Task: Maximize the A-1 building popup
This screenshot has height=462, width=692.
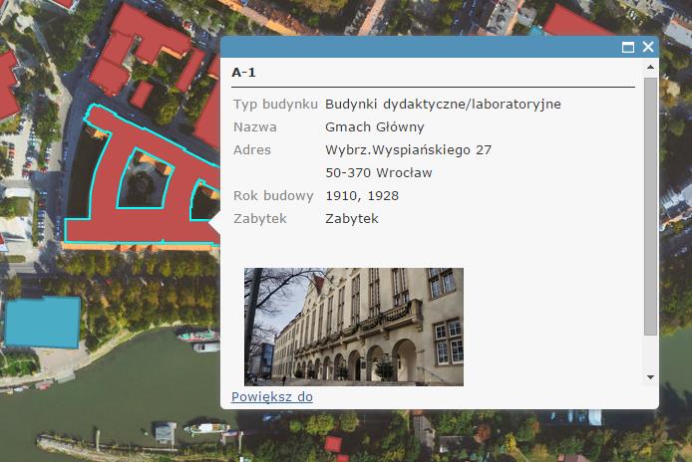Action: point(627,47)
